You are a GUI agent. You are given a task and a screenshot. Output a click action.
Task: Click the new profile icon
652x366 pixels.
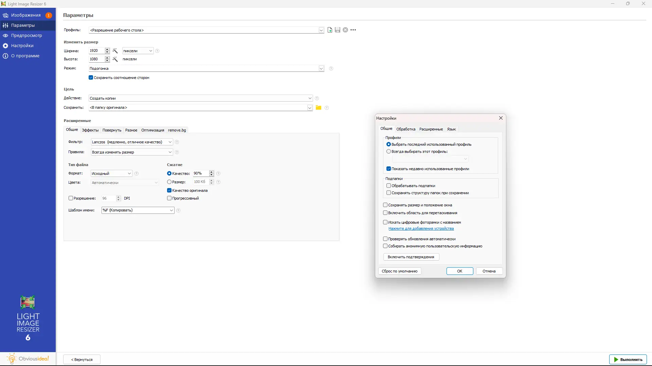coord(330,30)
